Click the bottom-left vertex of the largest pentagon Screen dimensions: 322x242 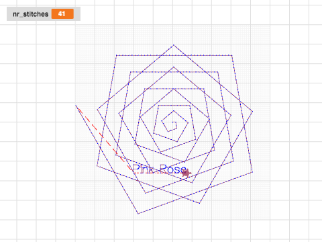click(97, 166)
